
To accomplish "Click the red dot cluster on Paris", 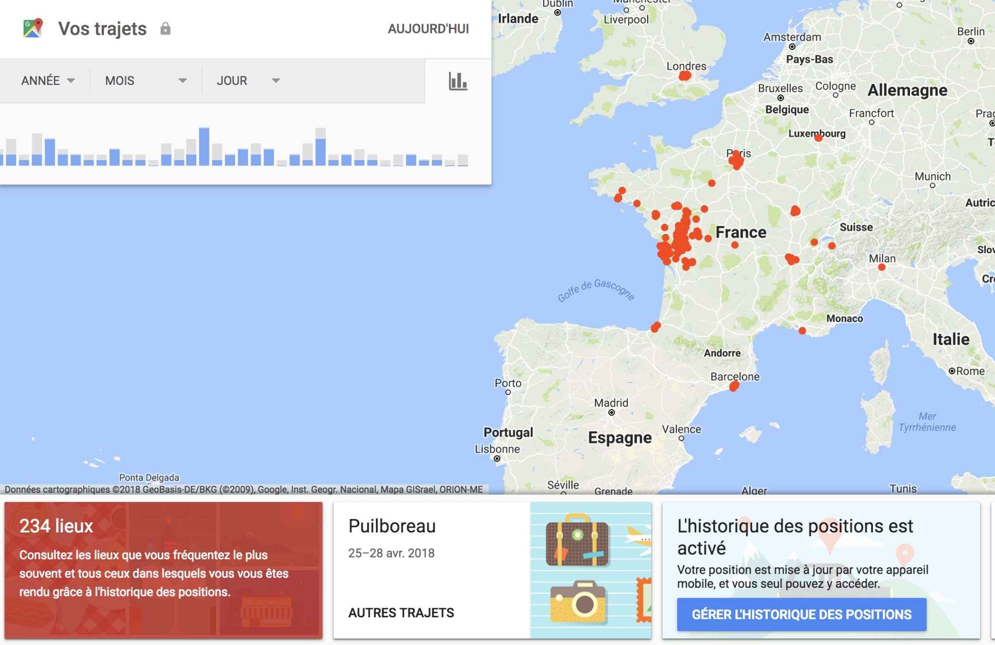I will pos(737,160).
